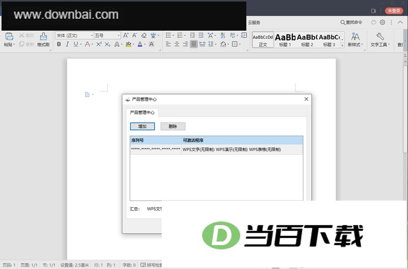Click the Copy (复制) icon
Image resolution: width=408 pixels, height=269 pixels.
tap(21, 44)
